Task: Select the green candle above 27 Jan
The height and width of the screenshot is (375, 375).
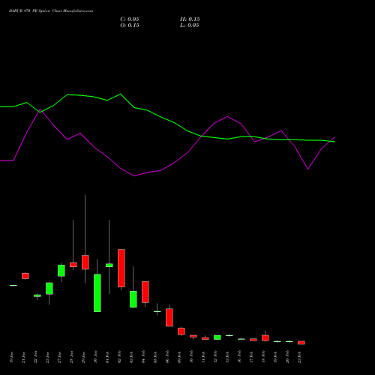Action: (x=61, y=271)
